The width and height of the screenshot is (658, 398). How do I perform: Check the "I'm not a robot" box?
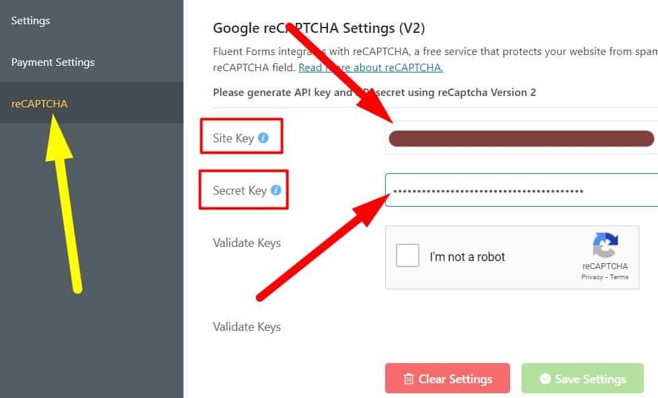(x=408, y=256)
